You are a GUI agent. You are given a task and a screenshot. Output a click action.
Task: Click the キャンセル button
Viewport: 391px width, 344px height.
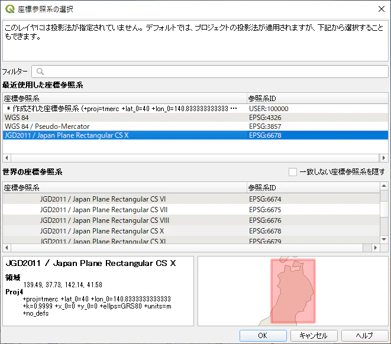pyautogui.click(x=314, y=336)
